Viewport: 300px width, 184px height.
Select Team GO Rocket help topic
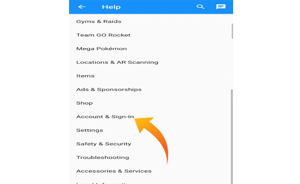[103, 35]
